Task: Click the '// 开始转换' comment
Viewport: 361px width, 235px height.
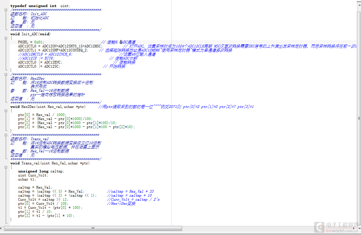Action: (x=114, y=66)
